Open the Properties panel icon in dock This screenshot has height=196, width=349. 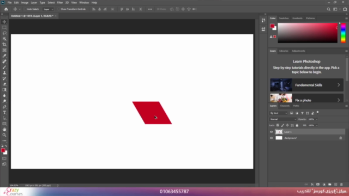(x=263, y=29)
